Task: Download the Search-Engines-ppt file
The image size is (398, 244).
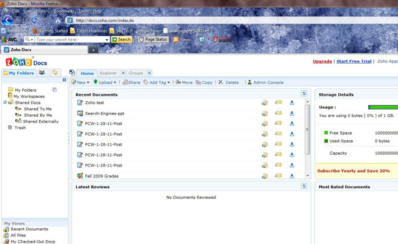Action: (292, 113)
